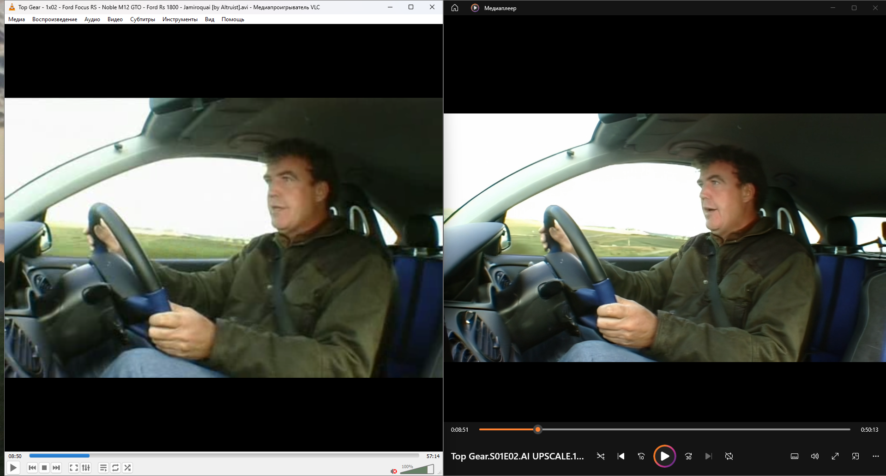The height and width of the screenshot is (476, 886).
Task: Open the Субтитры menu
Action: (143, 19)
